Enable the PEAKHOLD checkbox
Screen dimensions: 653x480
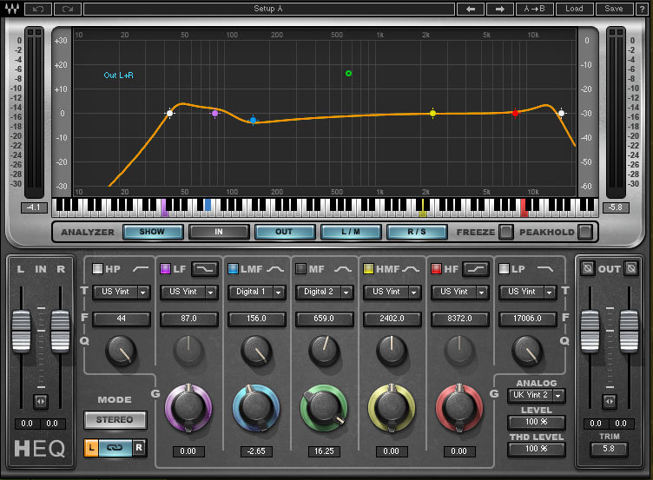pos(584,232)
